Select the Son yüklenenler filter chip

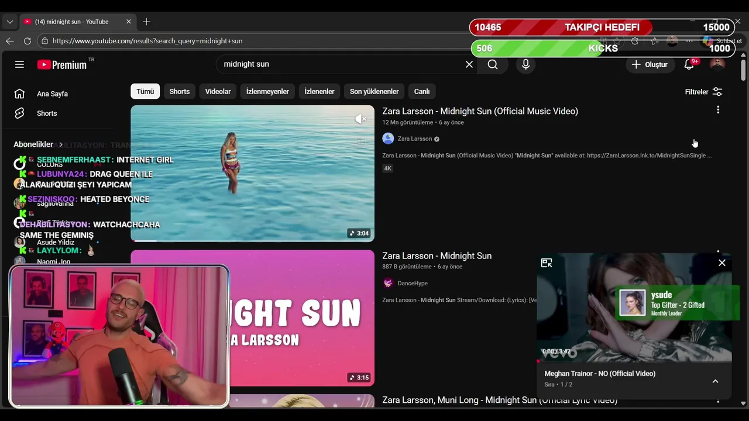[374, 91]
